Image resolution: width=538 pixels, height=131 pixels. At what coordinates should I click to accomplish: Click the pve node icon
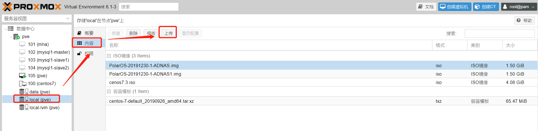pos(17,37)
